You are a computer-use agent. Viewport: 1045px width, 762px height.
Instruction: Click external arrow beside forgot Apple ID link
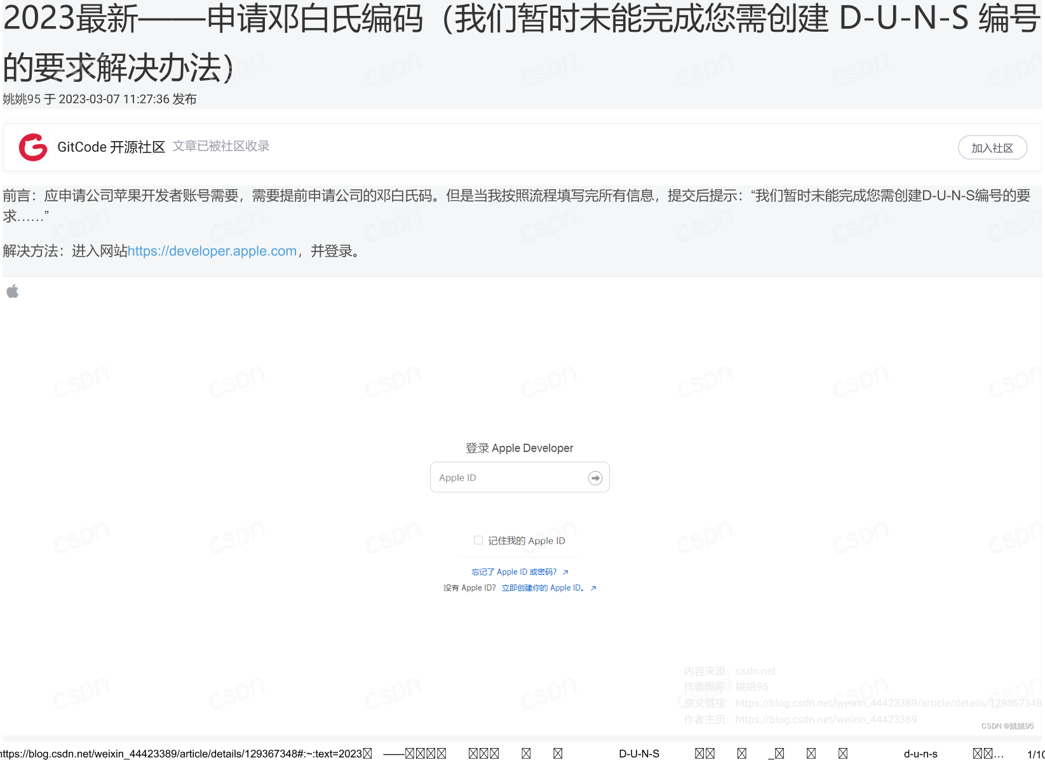(x=565, y=572)
